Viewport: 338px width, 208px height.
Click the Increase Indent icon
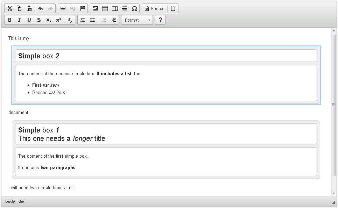114,20
